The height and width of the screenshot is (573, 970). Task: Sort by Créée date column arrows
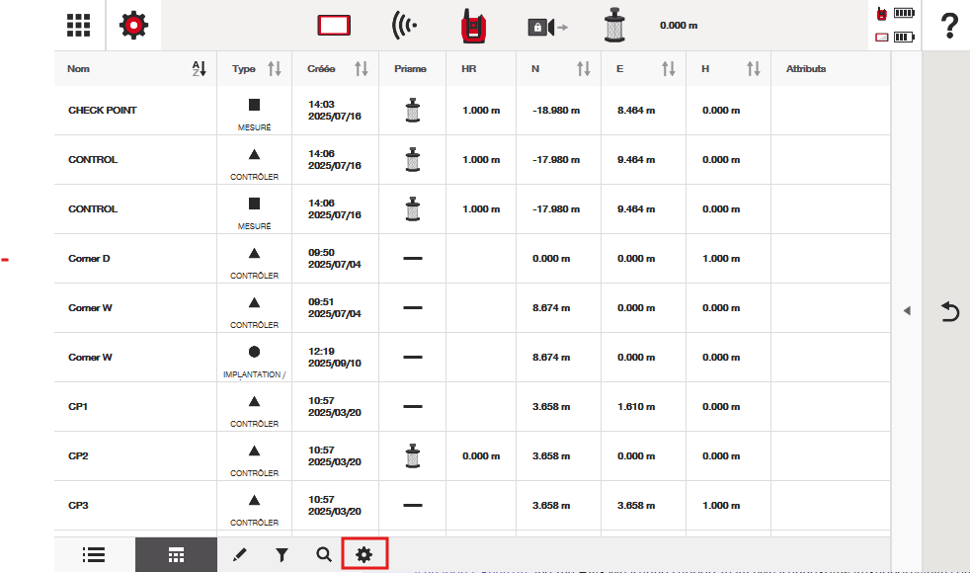click(x=361, y=69)
